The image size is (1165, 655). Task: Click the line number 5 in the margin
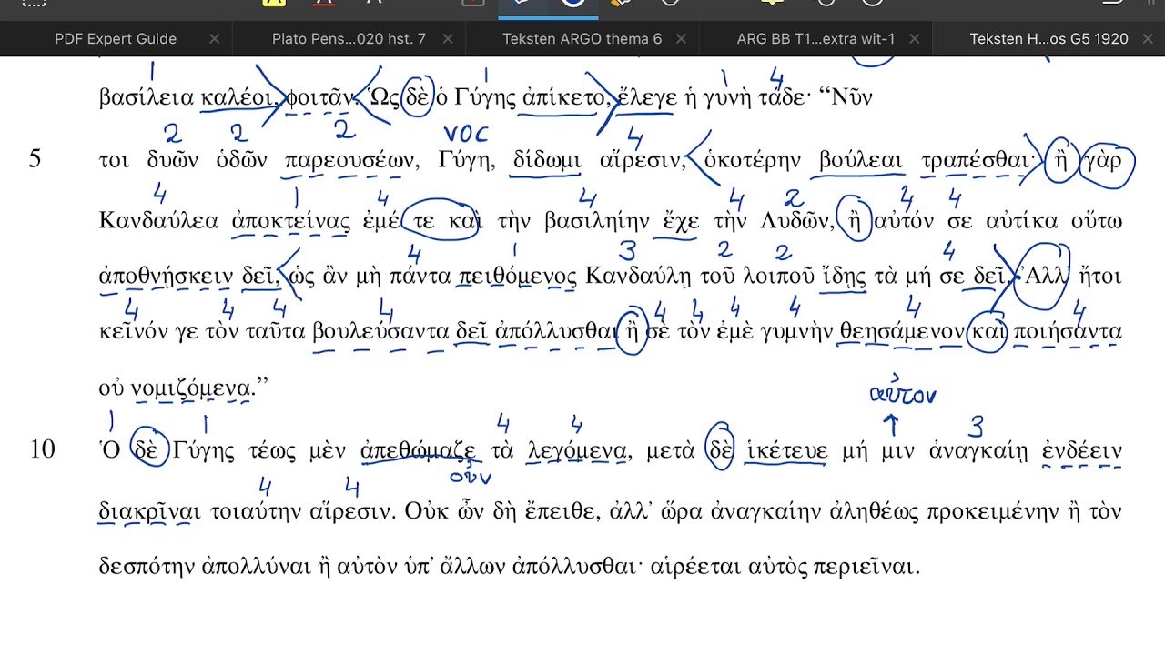[35, 159]
